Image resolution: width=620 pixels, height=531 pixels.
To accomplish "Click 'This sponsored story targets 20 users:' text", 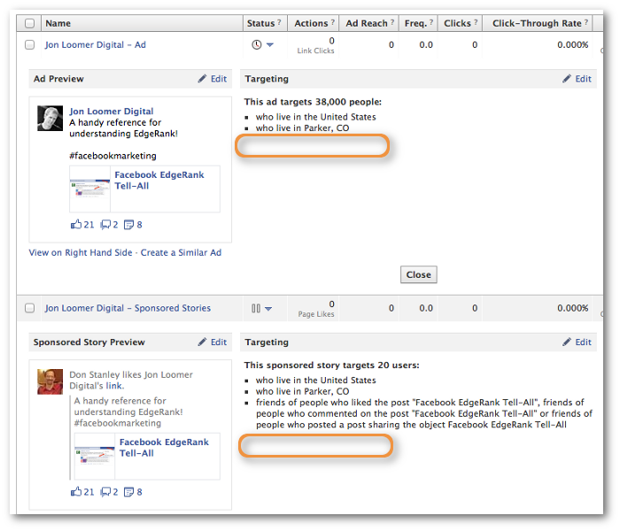I will click(x=332, y=365).
